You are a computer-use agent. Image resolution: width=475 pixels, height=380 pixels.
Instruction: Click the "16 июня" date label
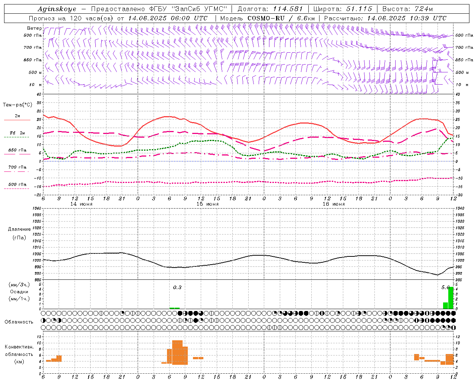point(334,204)
